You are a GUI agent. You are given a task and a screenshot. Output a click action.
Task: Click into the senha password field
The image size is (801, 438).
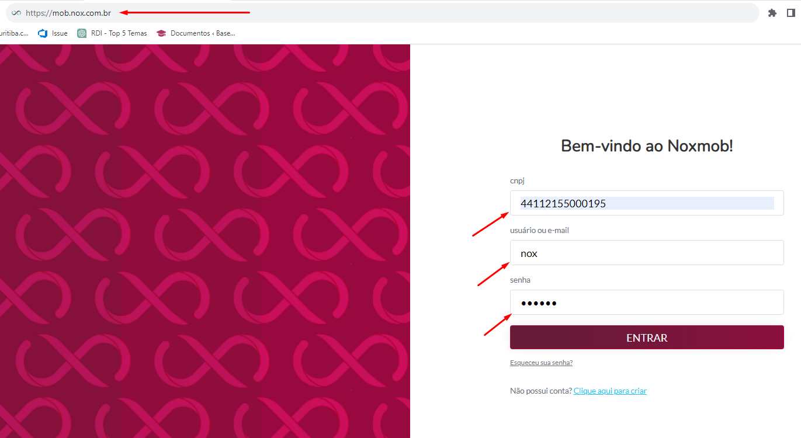click(x=646, y=303)
